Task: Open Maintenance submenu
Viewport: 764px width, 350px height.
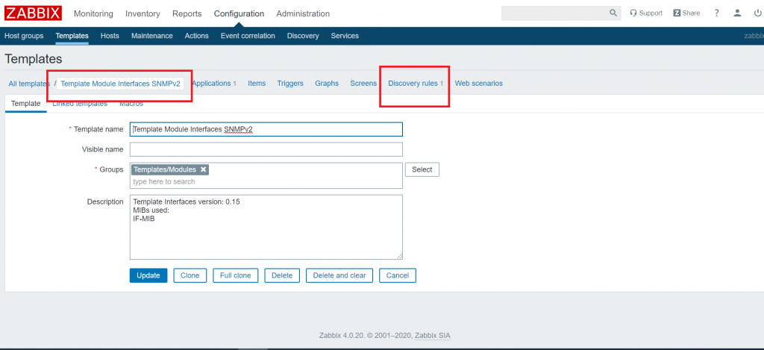Action: (152, 36)
